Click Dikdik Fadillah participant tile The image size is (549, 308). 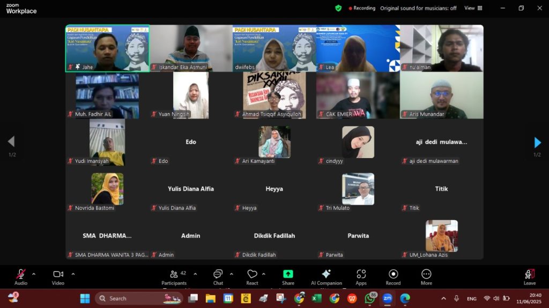click(x=274, y=236)
